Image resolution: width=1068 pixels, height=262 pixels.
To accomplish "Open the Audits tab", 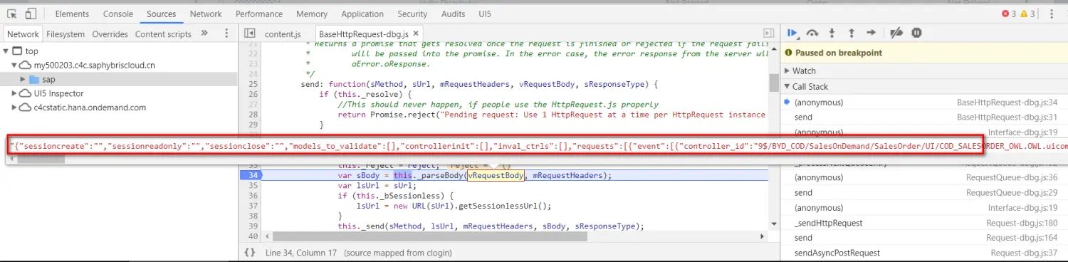I will point(453,14).
